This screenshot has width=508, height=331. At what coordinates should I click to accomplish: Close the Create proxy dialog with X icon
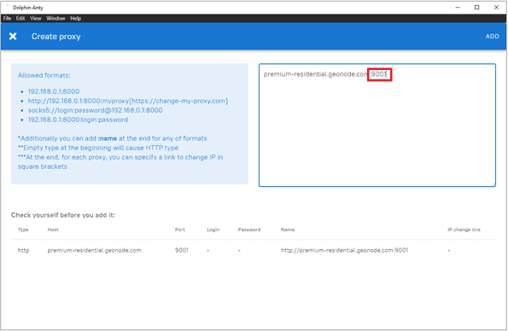pyautogui.click(x=13, y=37)
